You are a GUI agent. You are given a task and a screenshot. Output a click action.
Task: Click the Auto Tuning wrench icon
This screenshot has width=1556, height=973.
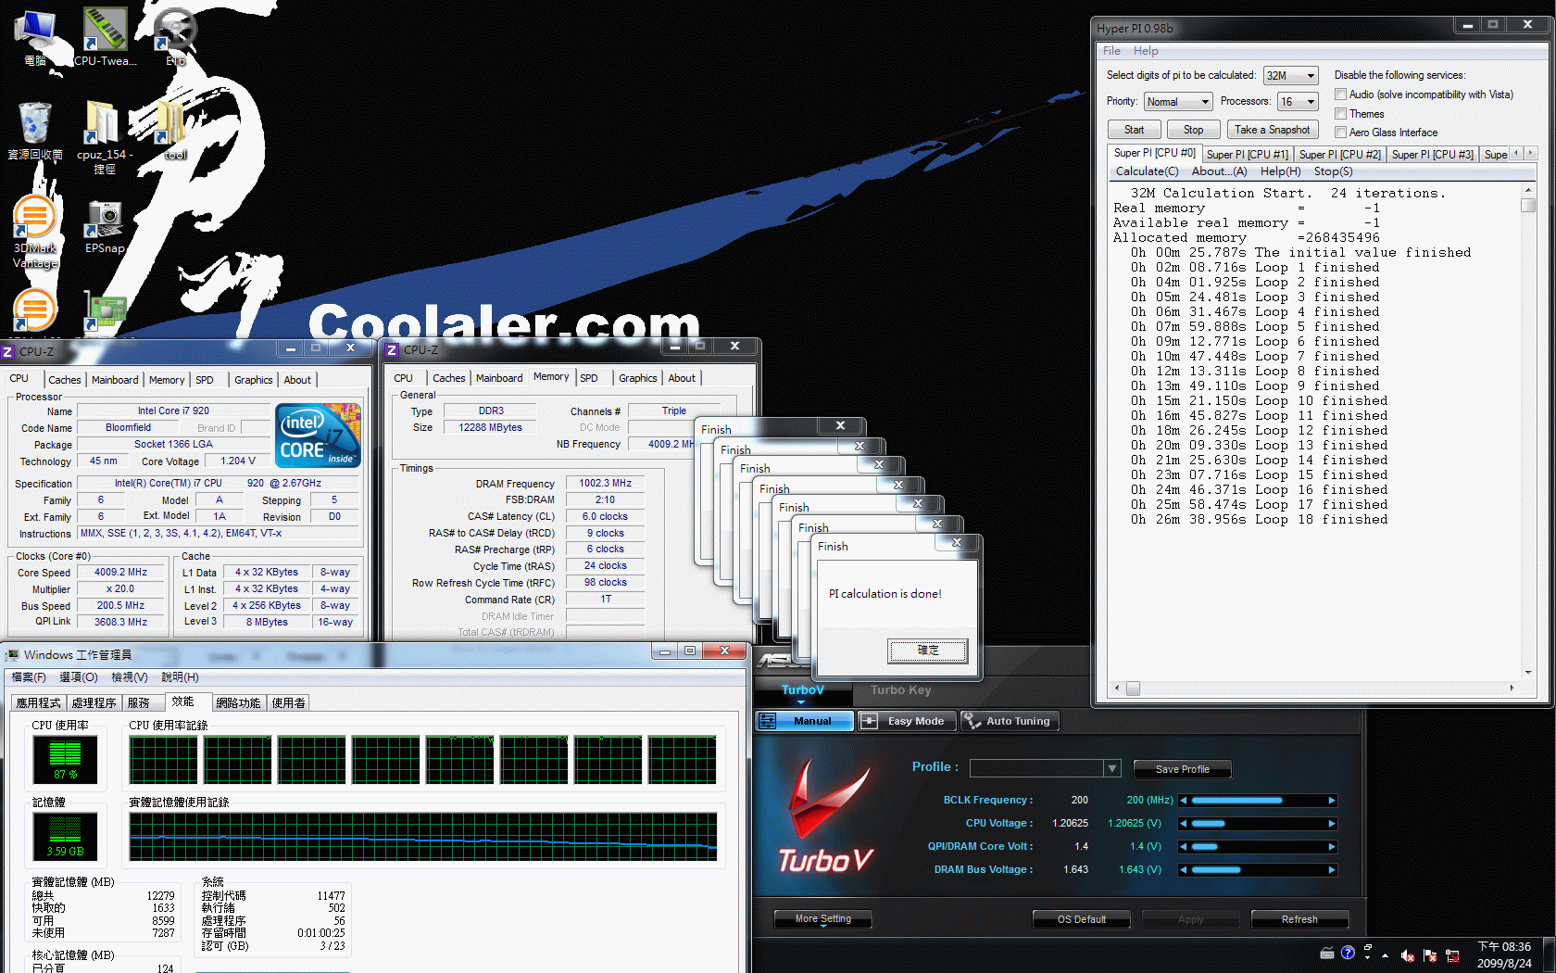coord(972,721)
